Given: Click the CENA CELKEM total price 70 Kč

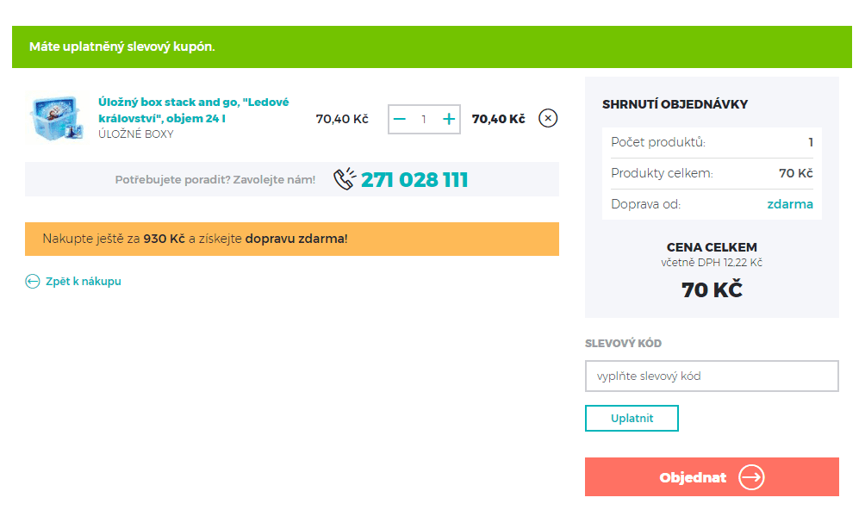Looking at the screenshot, I should (x=712, y=289).
